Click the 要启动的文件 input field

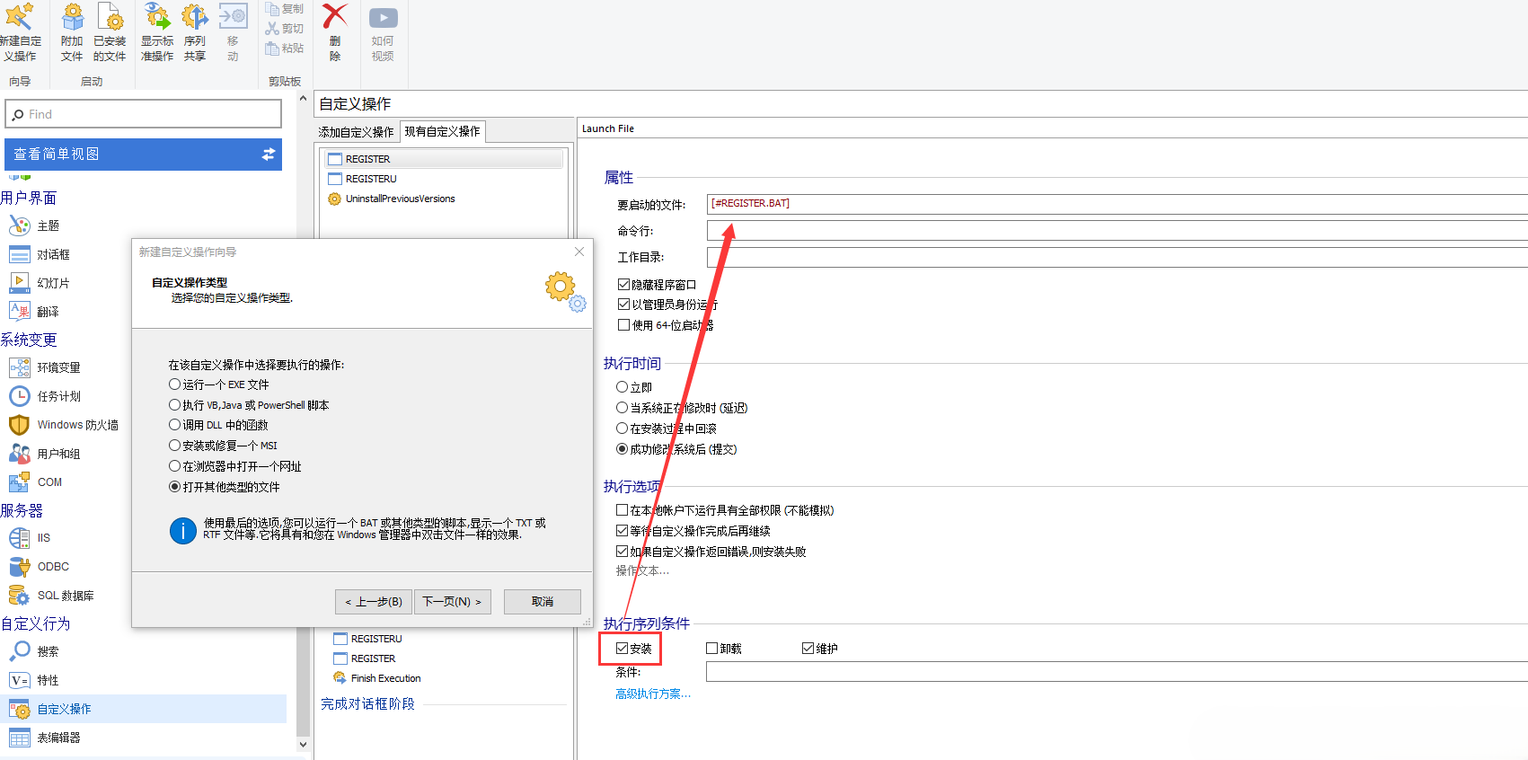pos(1117,204)
